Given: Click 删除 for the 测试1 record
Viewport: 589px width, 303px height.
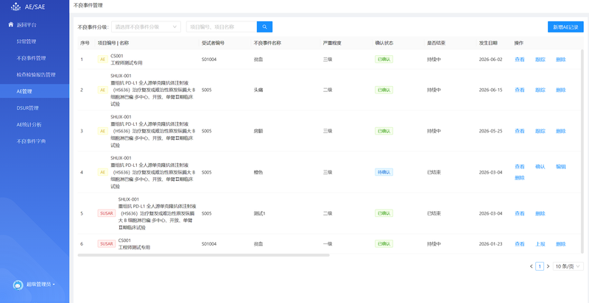Looking at the screenshot, I should [x=540, y=213].
